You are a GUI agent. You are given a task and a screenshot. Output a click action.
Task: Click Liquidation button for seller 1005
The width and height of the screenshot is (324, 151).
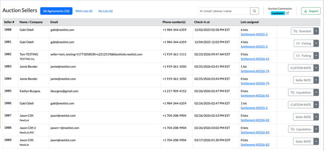pos(301,92)
